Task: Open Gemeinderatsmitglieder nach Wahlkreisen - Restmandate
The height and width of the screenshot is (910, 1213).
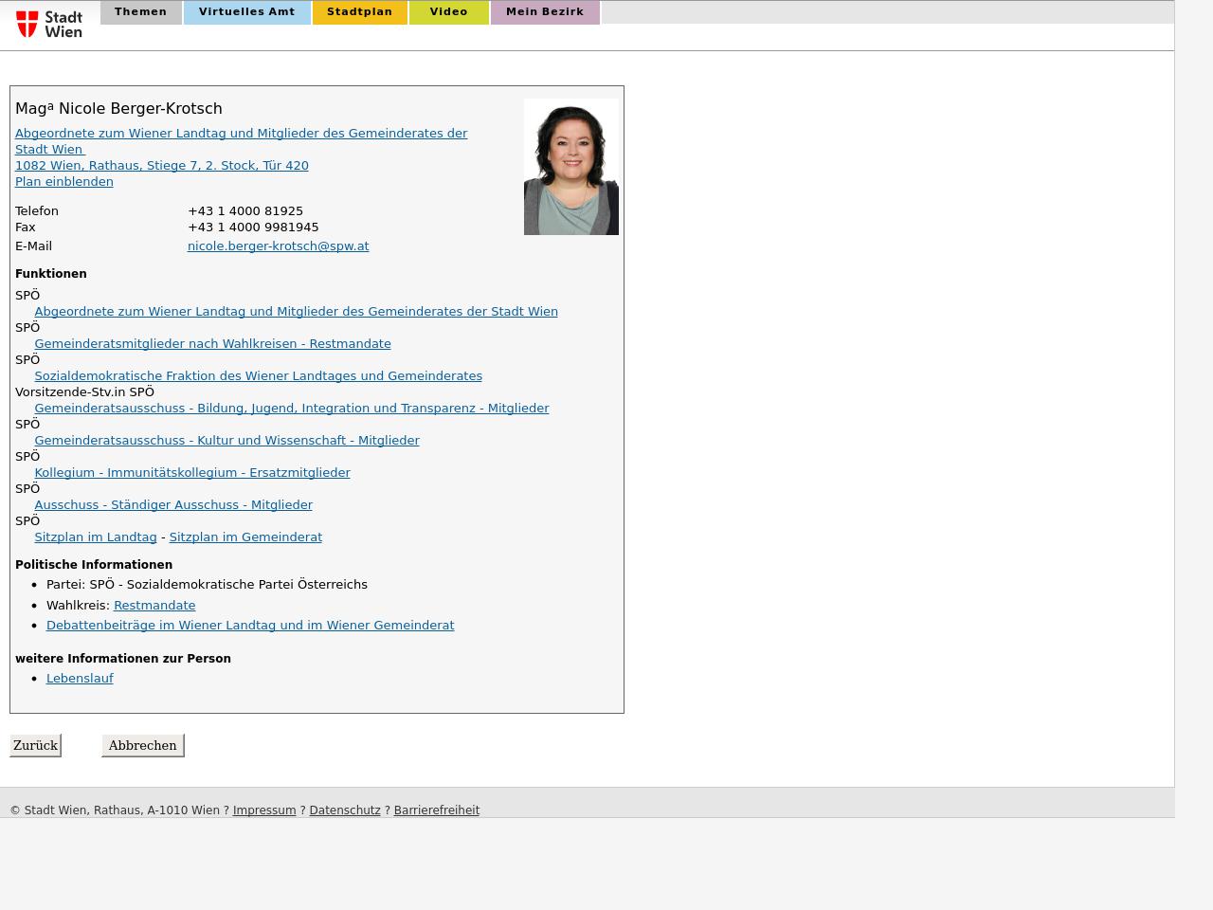Action: click(212, 343)
